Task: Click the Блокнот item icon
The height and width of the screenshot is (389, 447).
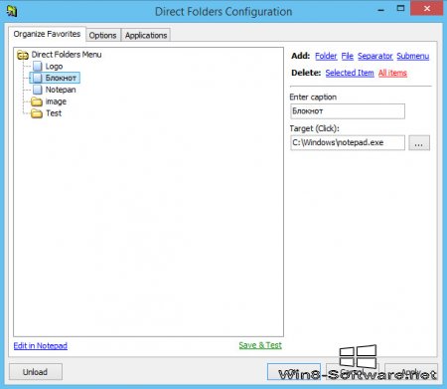Action: tap(38, 78)
